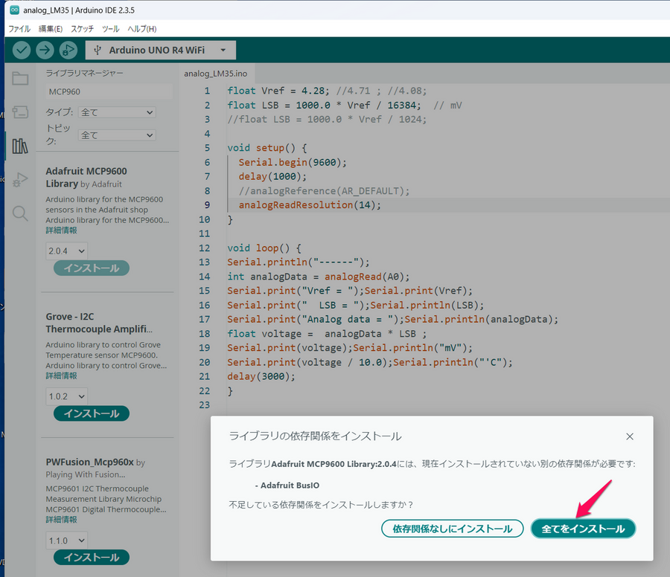Open 詳細情報 link for Grove thermocouple library
The width and height of the screenshot is (670, 577).
pyautogui.click(x=62, y=376)
